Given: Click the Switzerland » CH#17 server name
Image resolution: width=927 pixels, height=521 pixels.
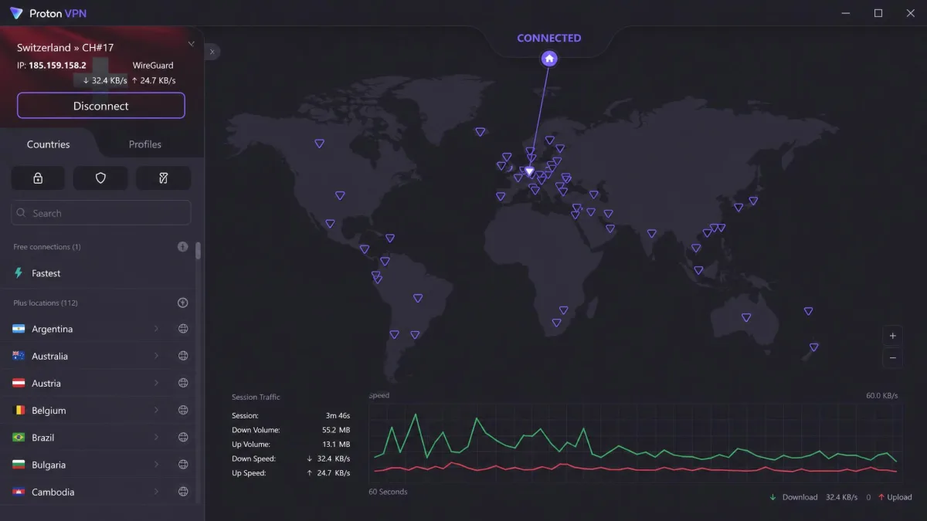Looking at the screenshot, I should pyautogui.click(x=65, y=48).
